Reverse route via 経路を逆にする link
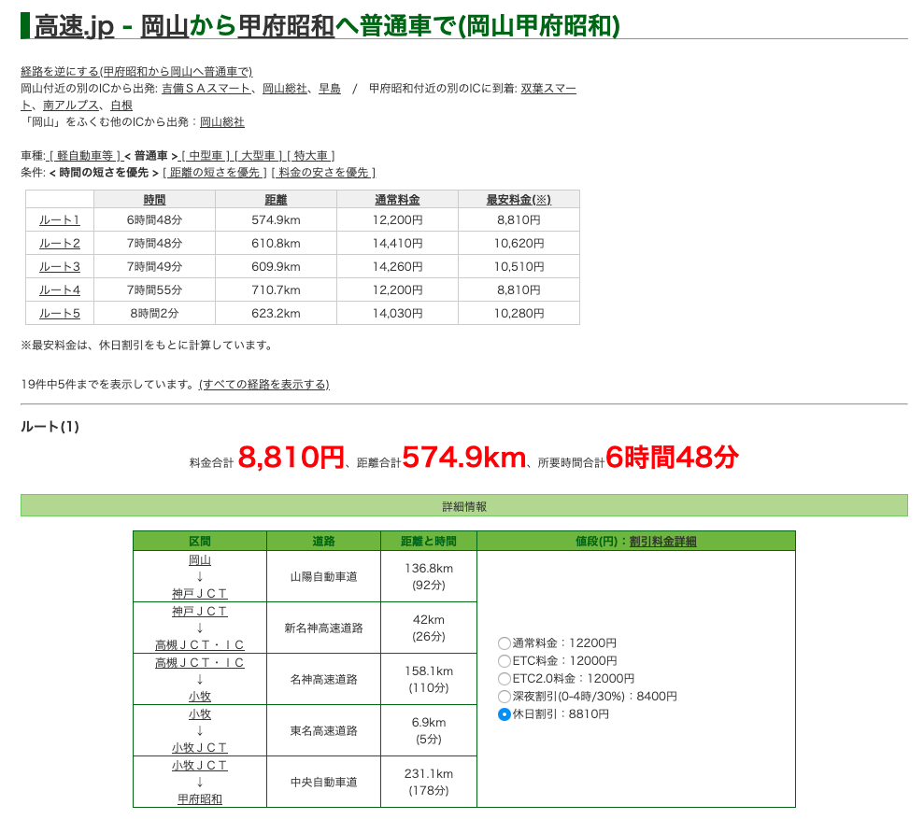The image size is (924, 819). click(136, 71)
